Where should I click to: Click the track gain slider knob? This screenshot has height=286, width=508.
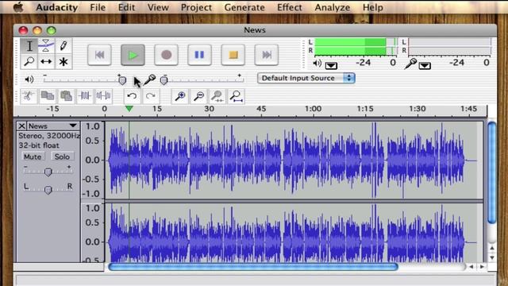click(x=48, y=172)
